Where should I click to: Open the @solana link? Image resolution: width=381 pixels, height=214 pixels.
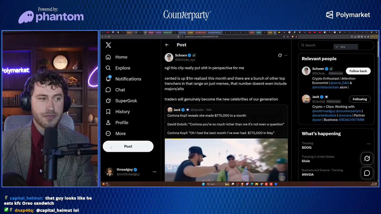(x=344, y=116)
